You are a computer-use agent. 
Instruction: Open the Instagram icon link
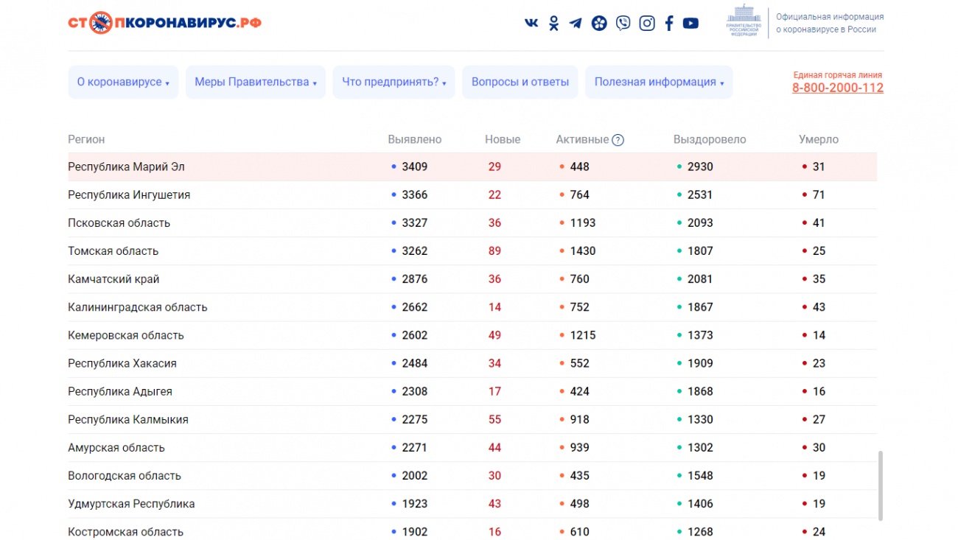(646, 23)
